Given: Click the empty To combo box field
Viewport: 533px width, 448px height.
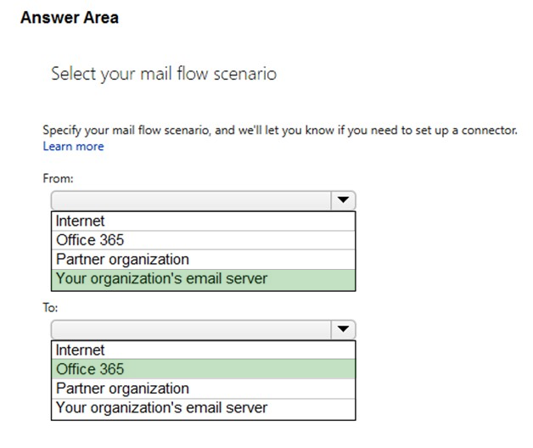Looking at the screenshot, I should point(191,329).
